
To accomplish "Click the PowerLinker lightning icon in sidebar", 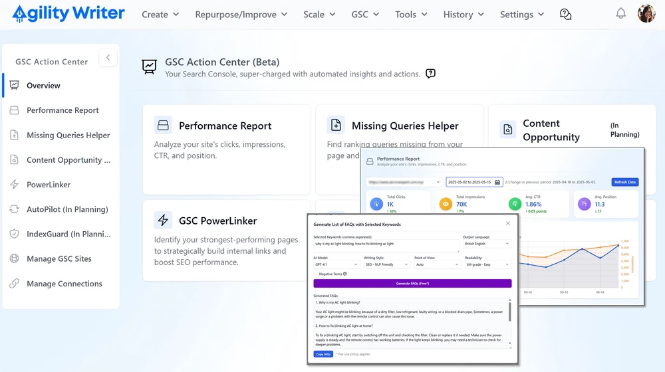I will pyautogui.click(x=14, y=184).
